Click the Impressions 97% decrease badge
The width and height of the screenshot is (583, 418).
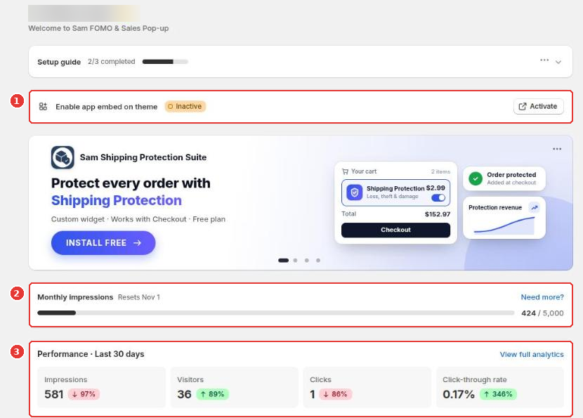[84, 394]
